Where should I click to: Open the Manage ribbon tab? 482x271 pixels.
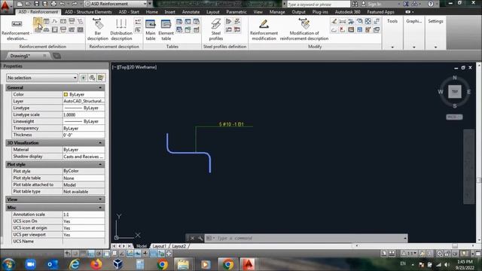(277, 12)
